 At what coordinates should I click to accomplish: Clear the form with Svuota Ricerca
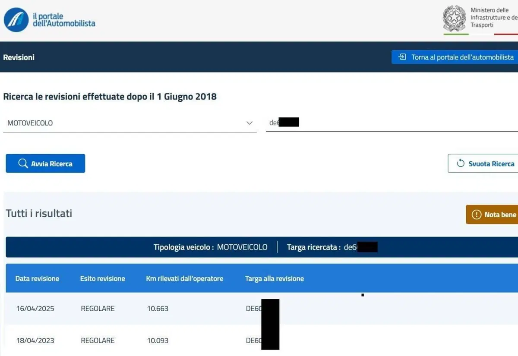pos(483,164)
